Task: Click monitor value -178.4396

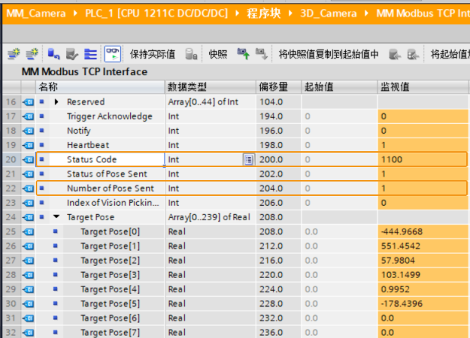Action: (402, 304)
